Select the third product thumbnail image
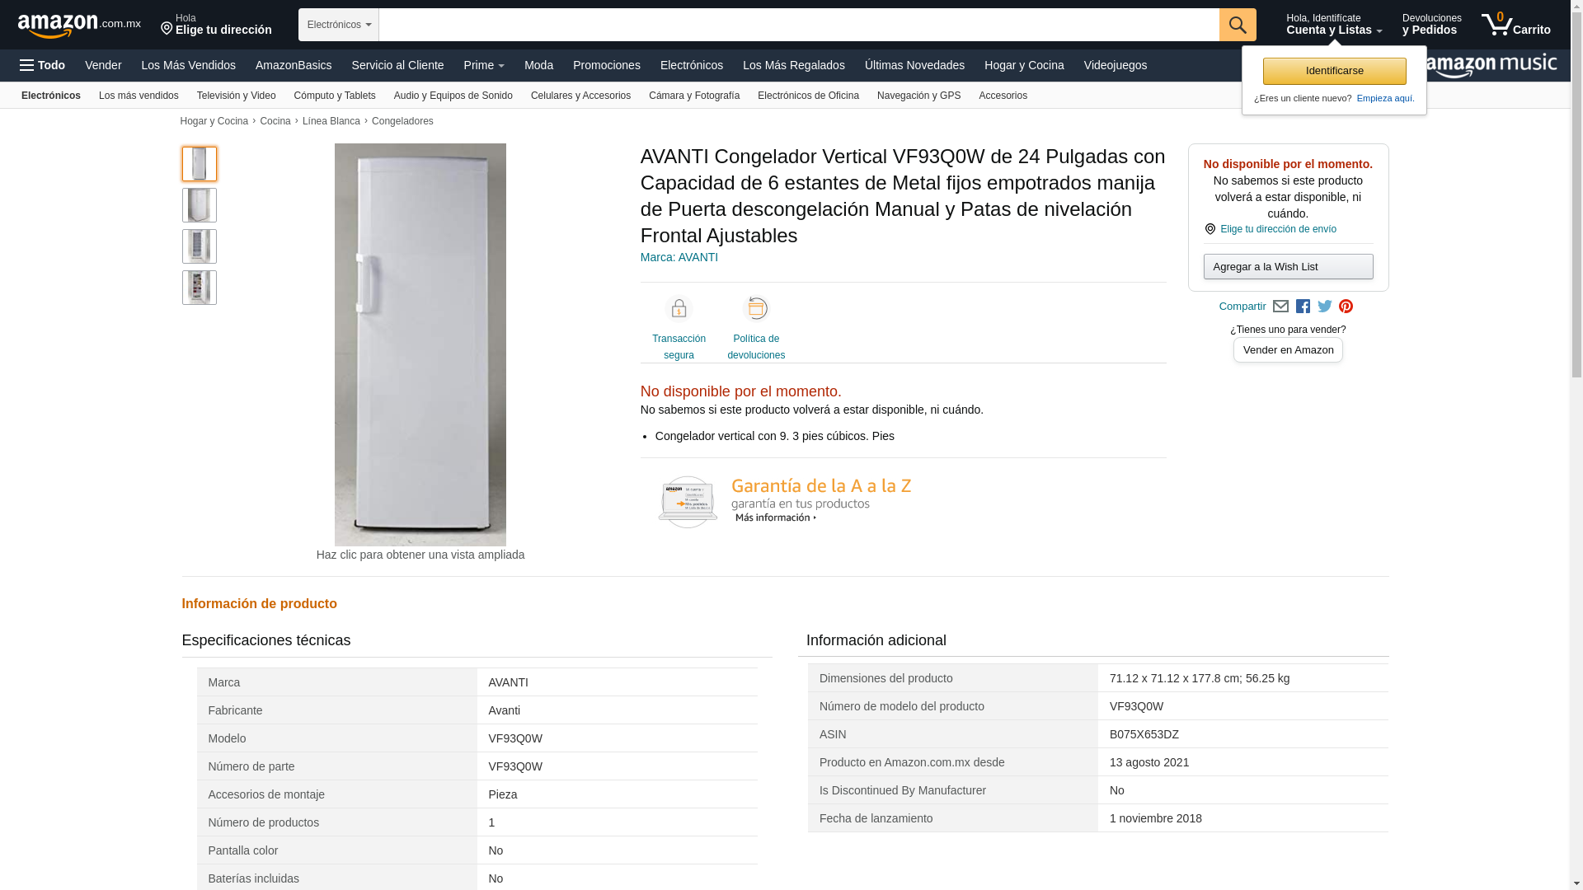 point(200,246)
